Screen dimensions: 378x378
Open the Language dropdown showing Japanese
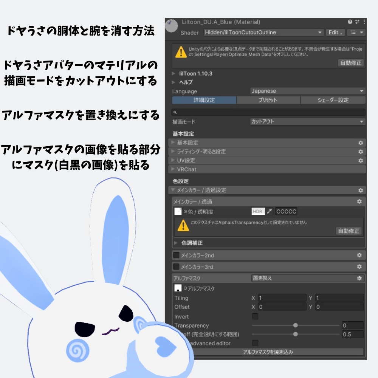pos(306,91)
